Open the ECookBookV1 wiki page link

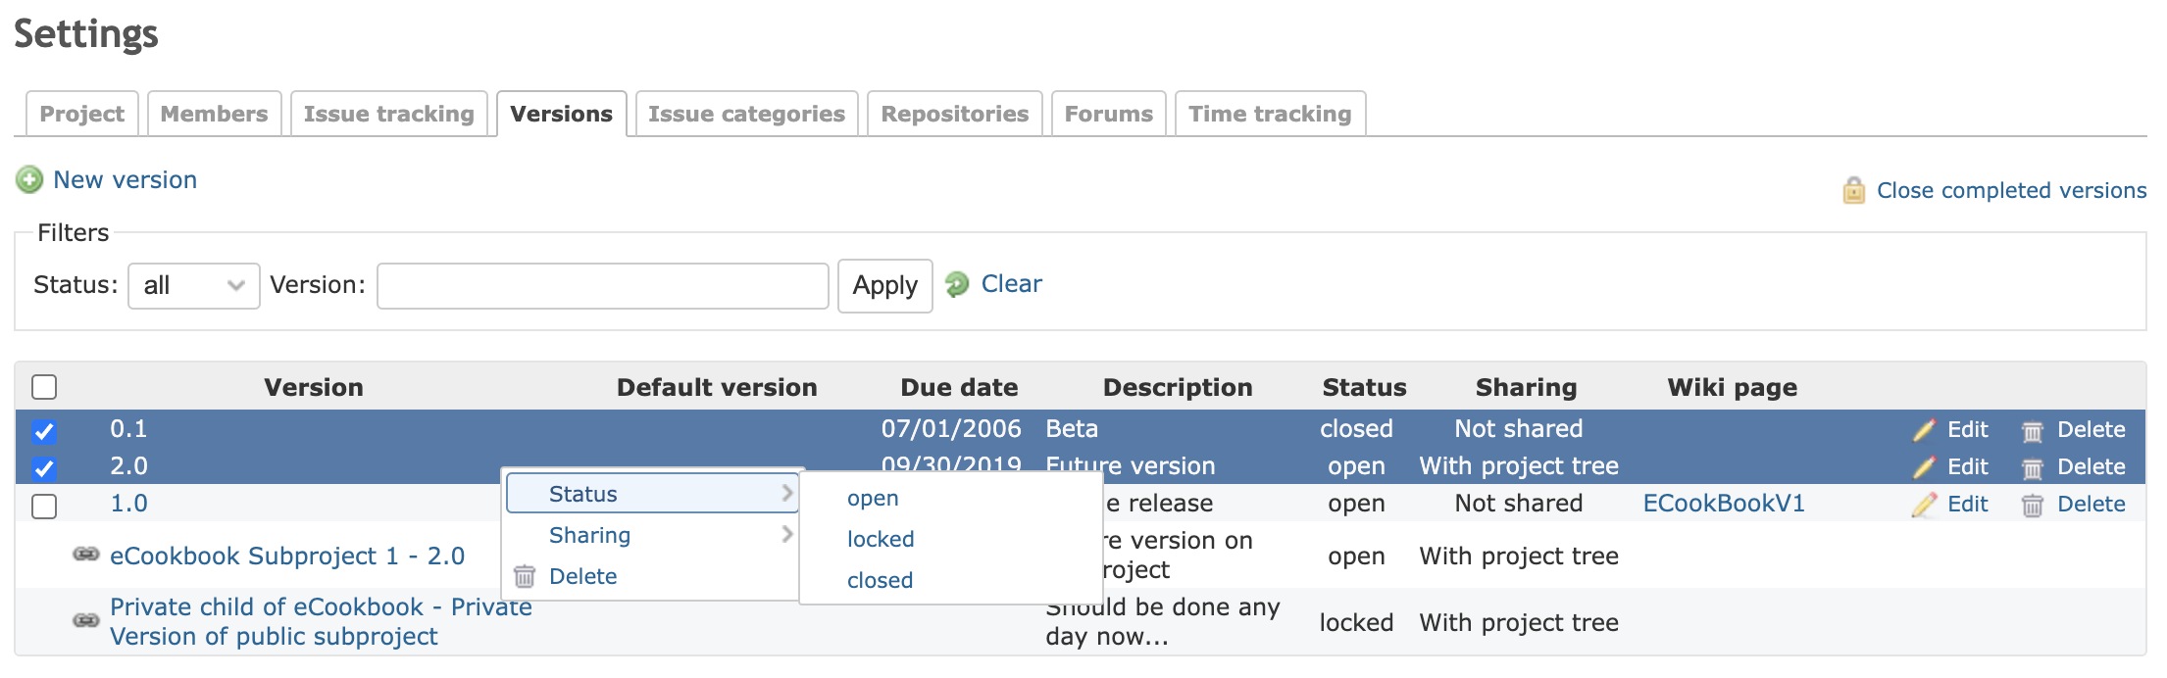tap(1724, 504)
